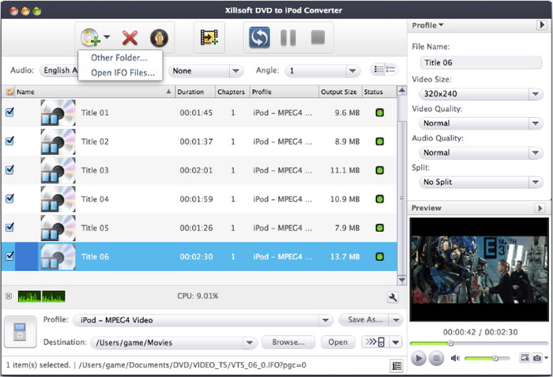Uncheck the Title 03 checkbox
Viewport: 553px width, 377px height.
click(x=9, y=170)
